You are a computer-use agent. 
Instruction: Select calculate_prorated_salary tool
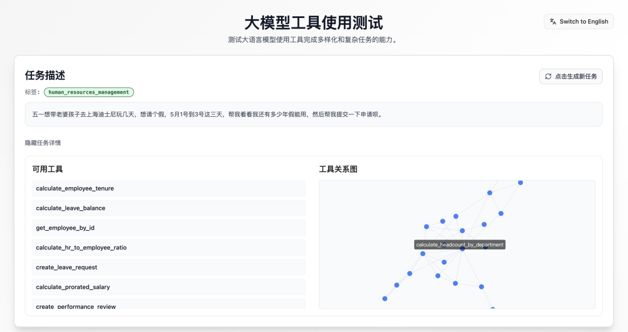(x=169, y=287)
